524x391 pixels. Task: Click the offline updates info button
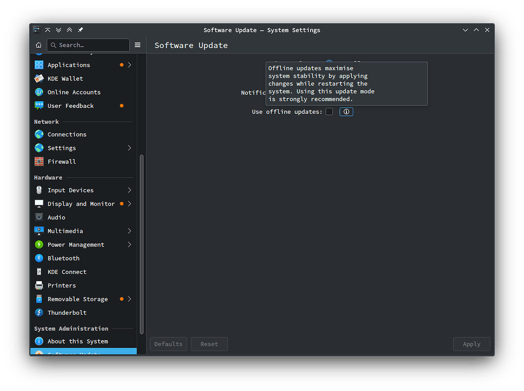click(346, 111)
